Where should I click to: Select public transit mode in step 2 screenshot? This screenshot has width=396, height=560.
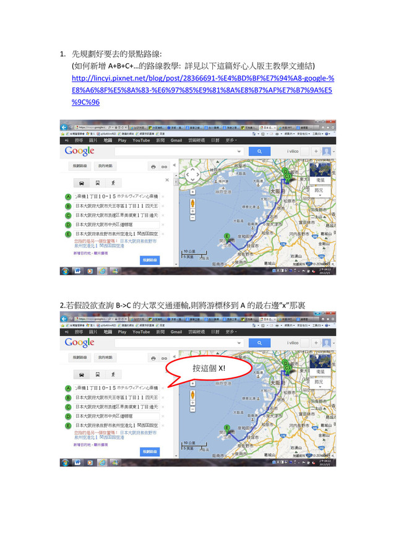[x=98, y=374]
